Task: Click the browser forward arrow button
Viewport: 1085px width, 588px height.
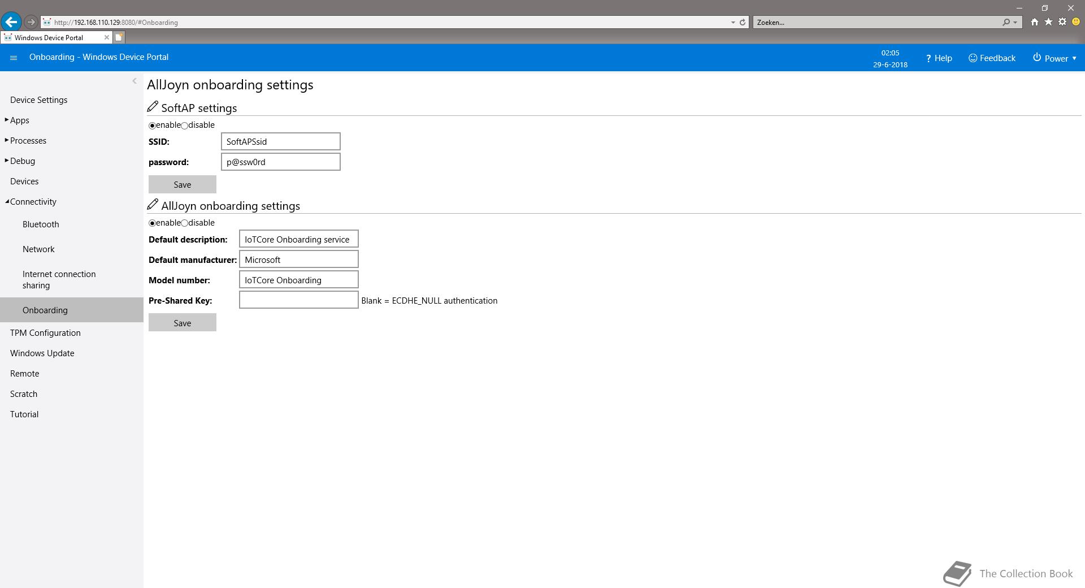Action: [31, 22]
